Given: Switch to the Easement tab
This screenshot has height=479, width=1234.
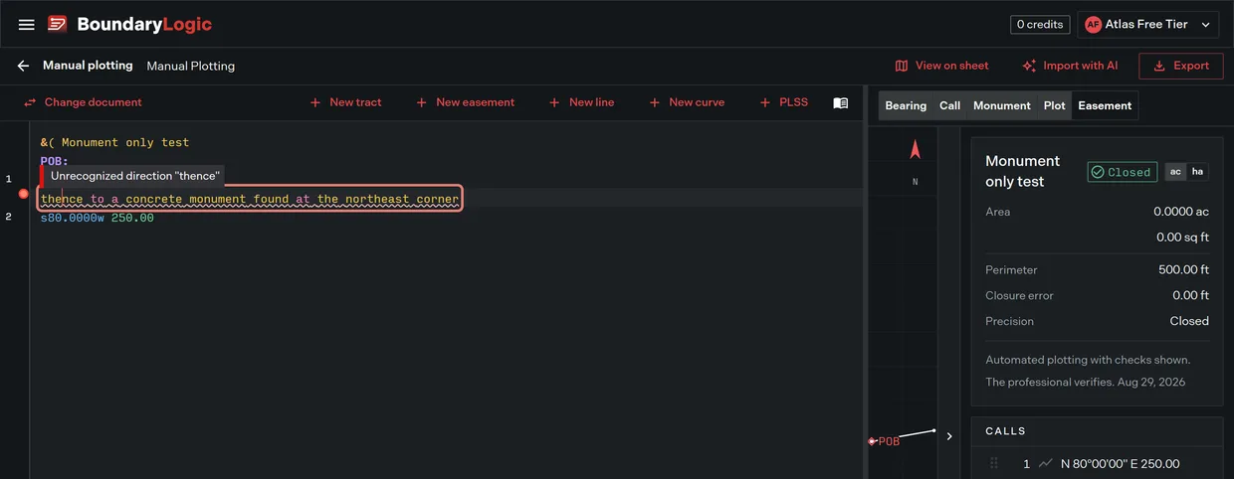Looking at the screenshot, I should (1105, 105).
